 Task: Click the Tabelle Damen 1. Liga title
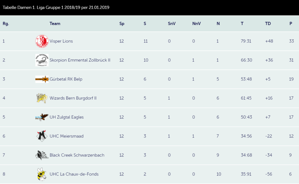(56, 7)
